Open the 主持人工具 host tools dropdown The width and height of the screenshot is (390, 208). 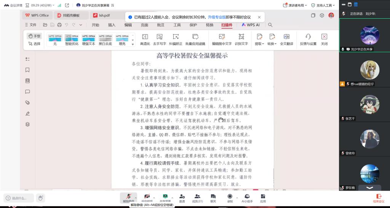[x=323, y=5]
